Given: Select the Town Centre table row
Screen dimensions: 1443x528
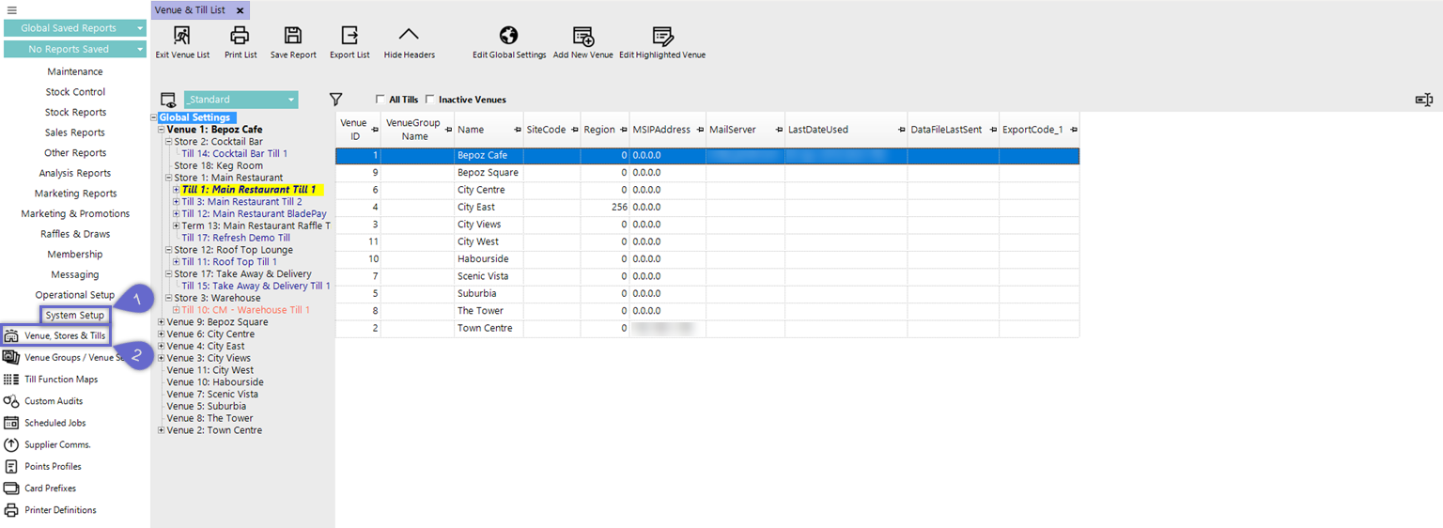Looking at the screenshot, I should tap(707, 328).
